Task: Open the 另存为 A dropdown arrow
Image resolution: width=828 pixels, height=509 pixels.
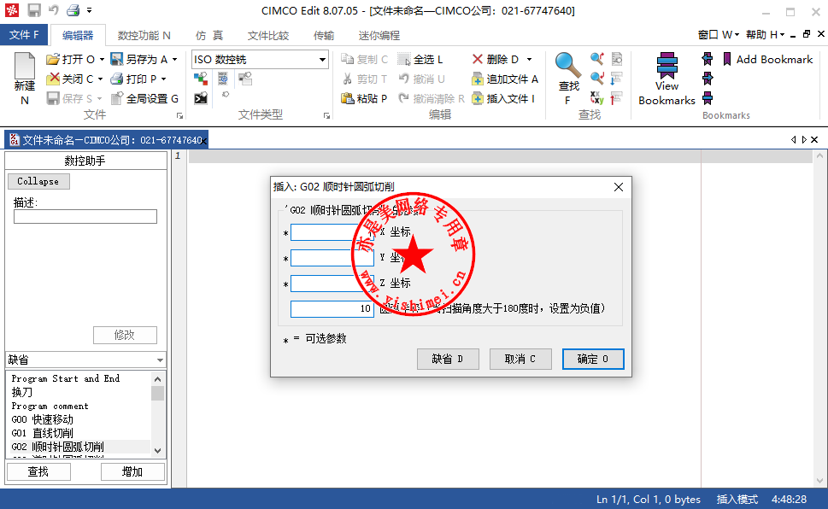Action: 175,59
